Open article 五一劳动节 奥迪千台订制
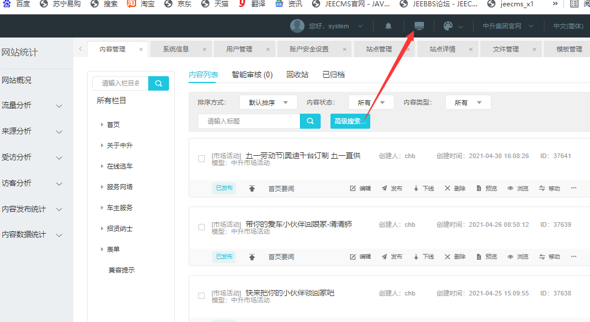Image resolution: width=590 pixels, height=322 pixels. pyautogui.click(x=303, y=156)
